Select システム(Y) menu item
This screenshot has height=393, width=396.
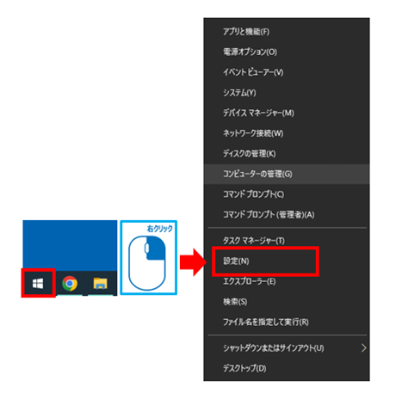click(287, 93)
